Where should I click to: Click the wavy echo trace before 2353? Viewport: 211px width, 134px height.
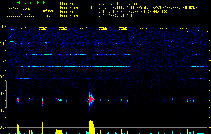click(x=59, y=99)
